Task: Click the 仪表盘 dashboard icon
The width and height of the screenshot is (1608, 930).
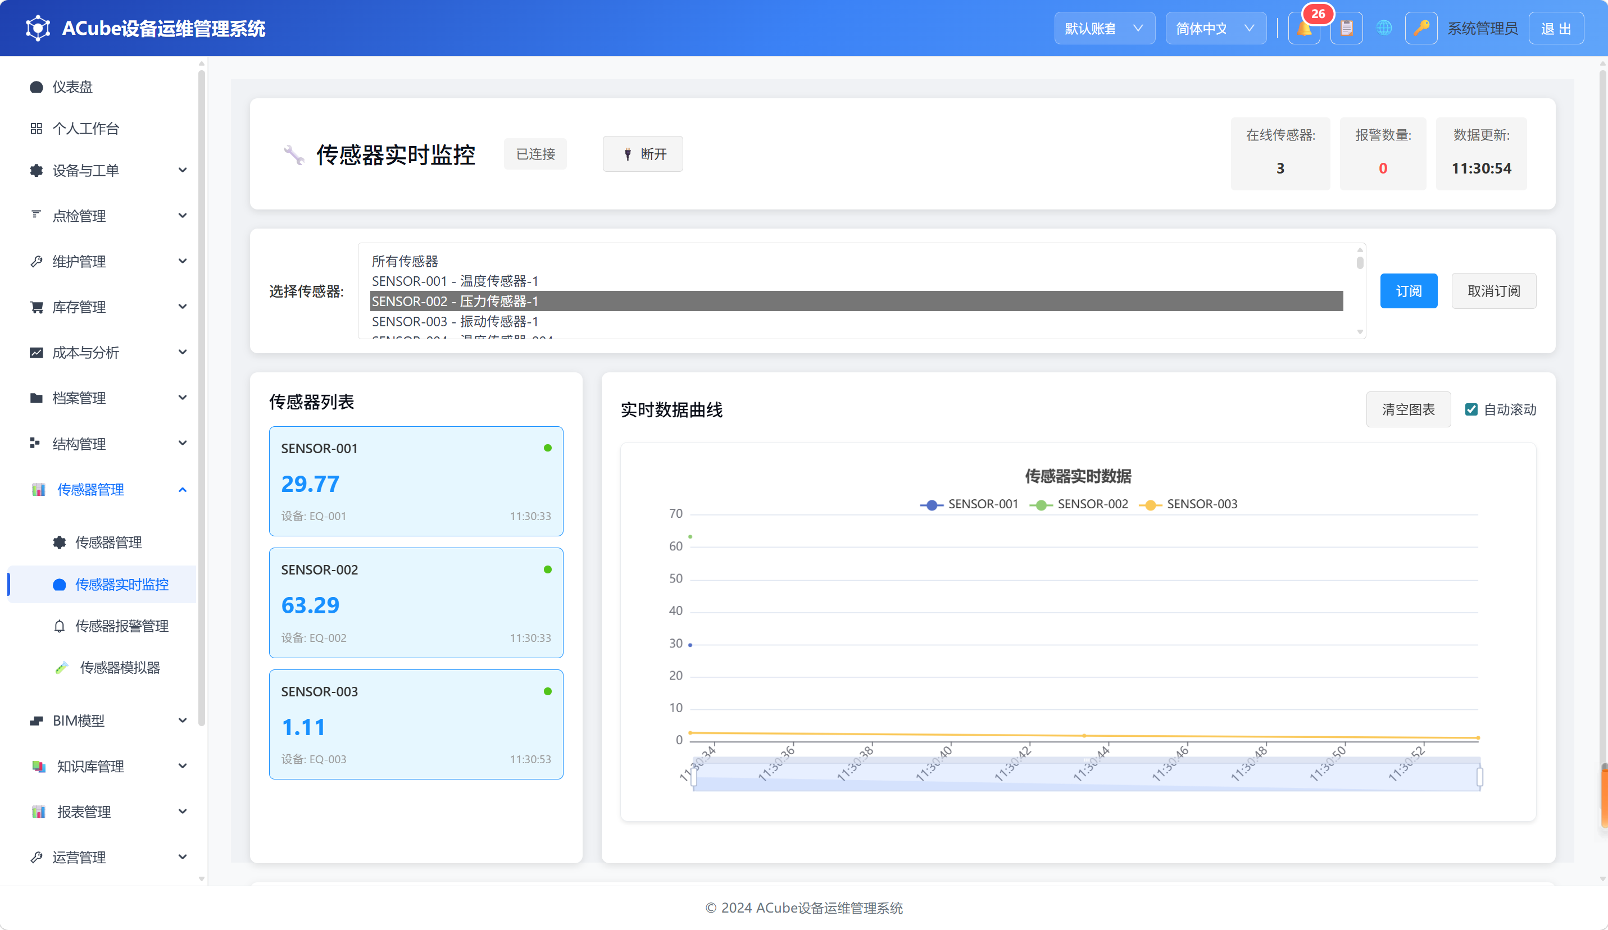Action: [37, 86]
